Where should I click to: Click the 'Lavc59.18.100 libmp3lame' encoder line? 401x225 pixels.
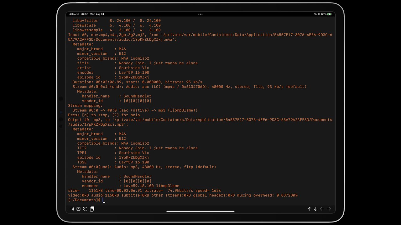tap(131, 186)
